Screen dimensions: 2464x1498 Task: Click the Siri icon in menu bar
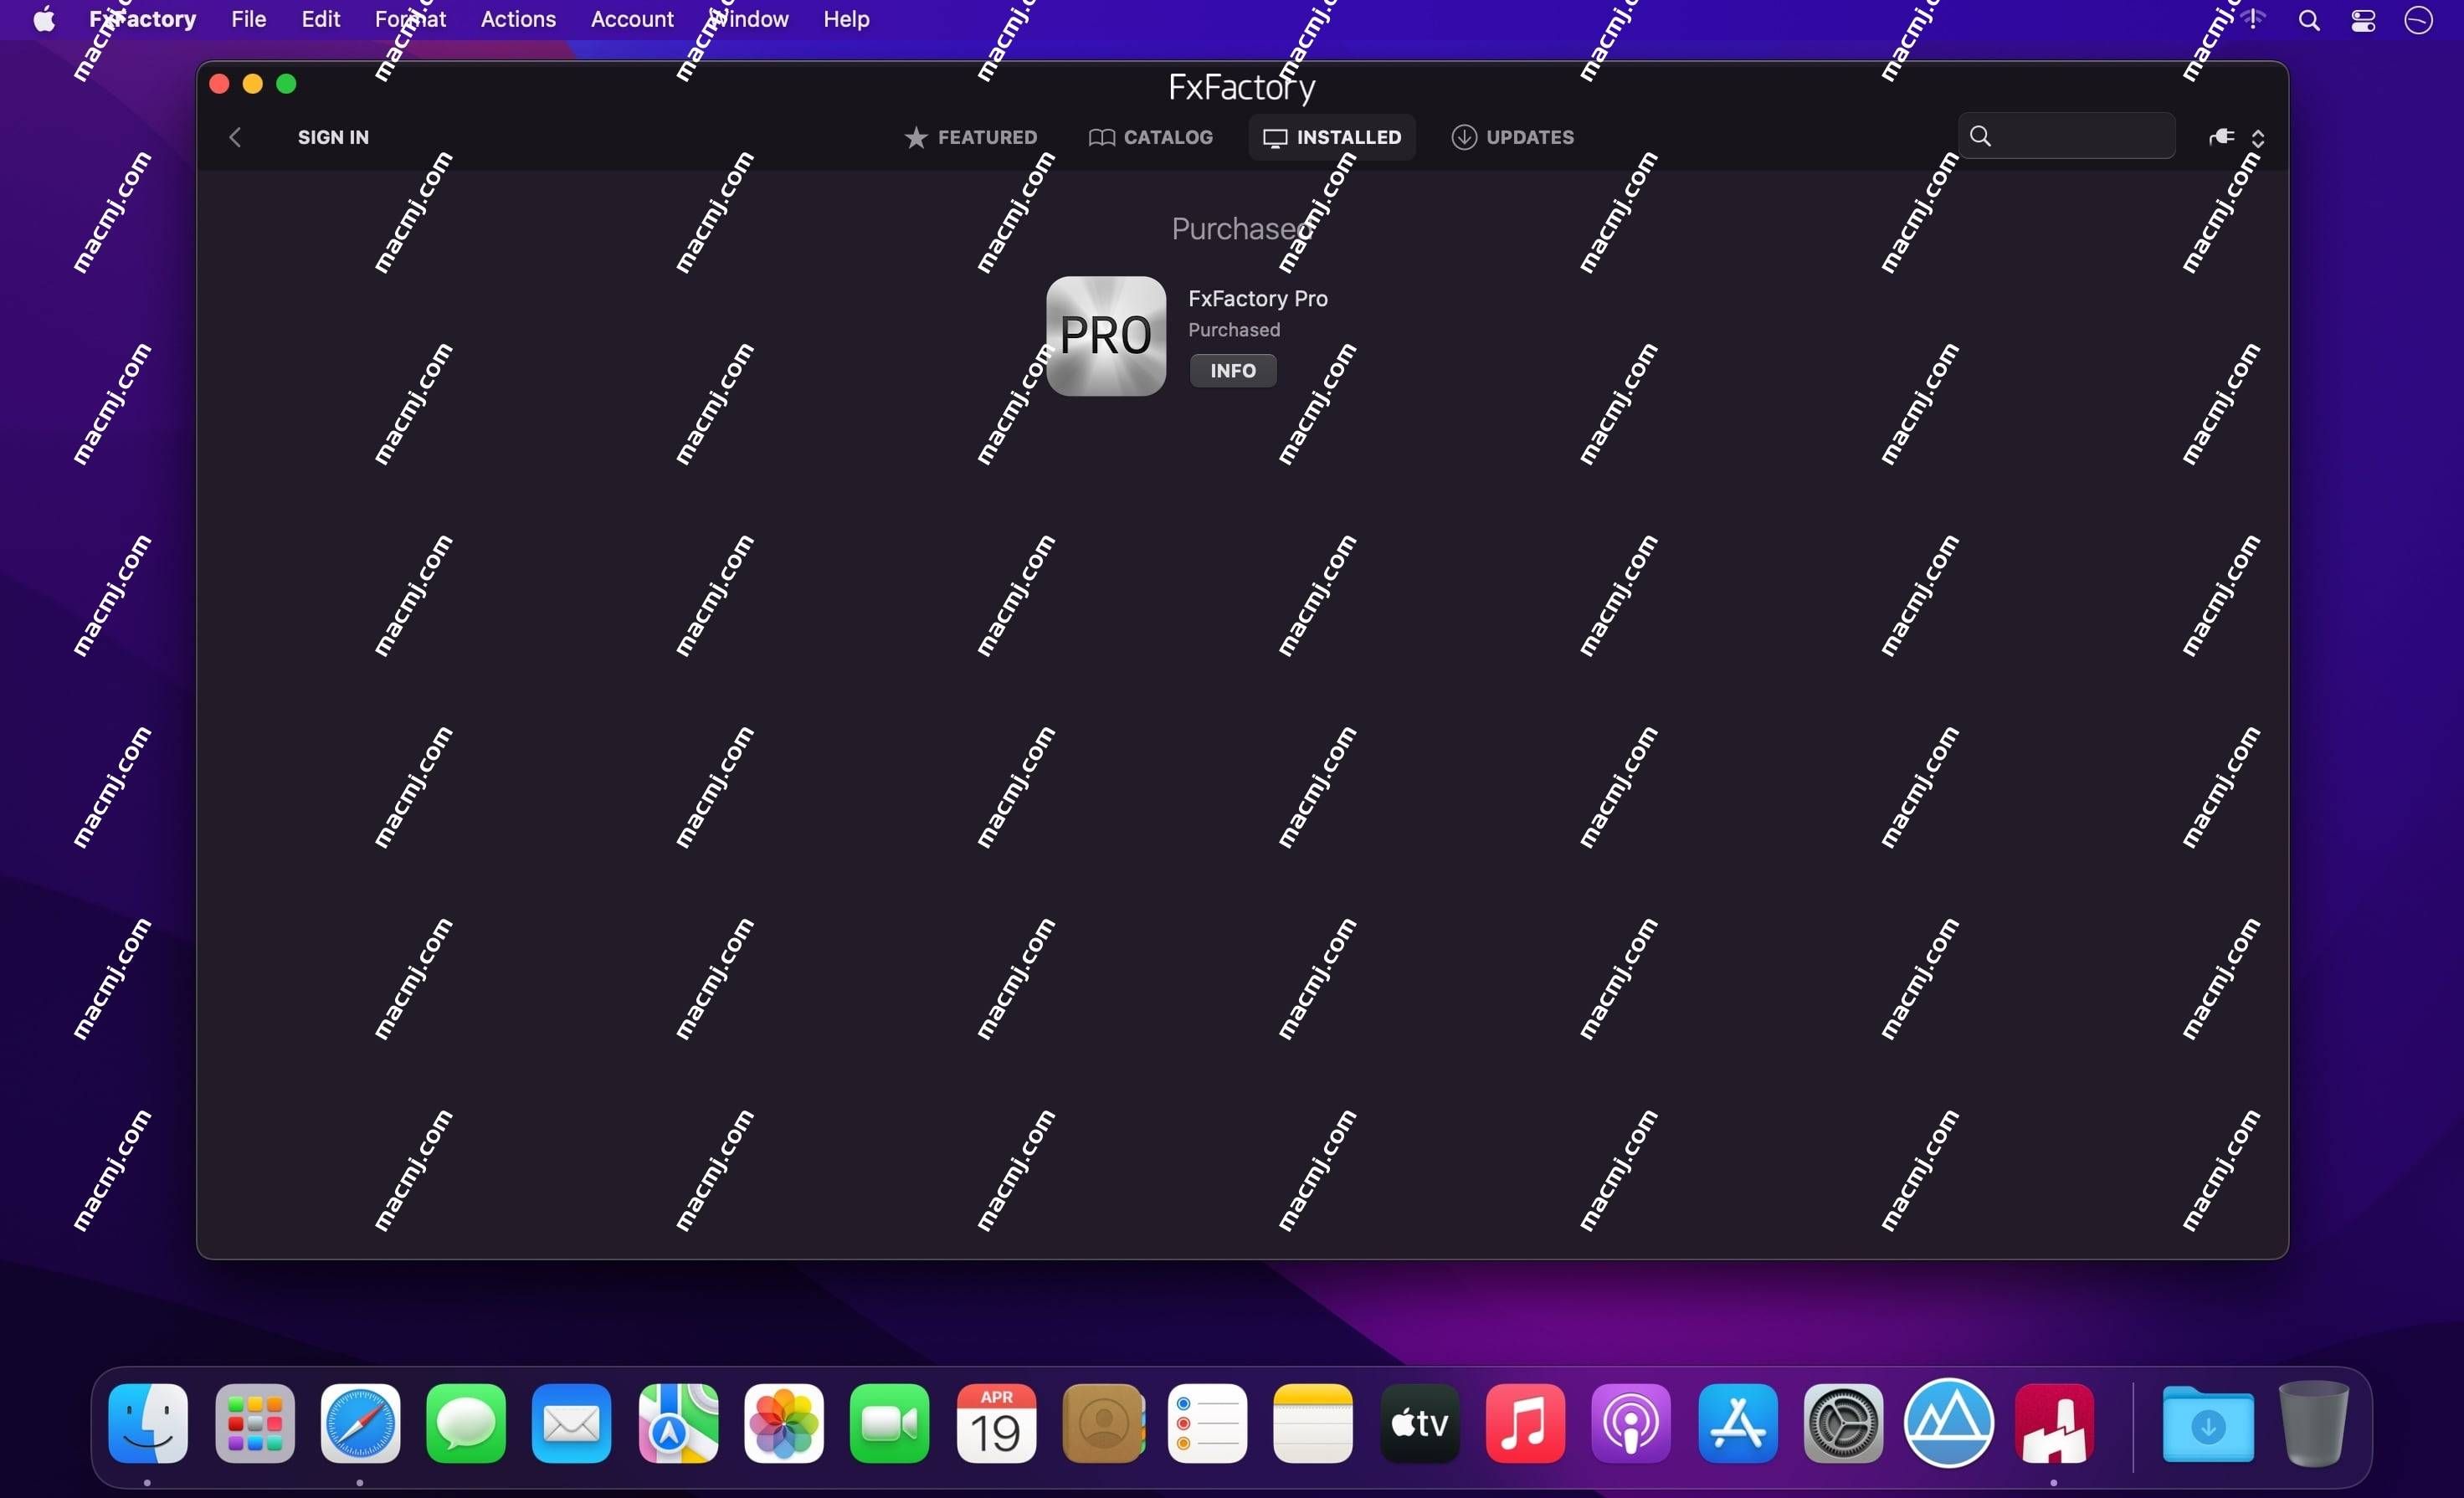2419,20
